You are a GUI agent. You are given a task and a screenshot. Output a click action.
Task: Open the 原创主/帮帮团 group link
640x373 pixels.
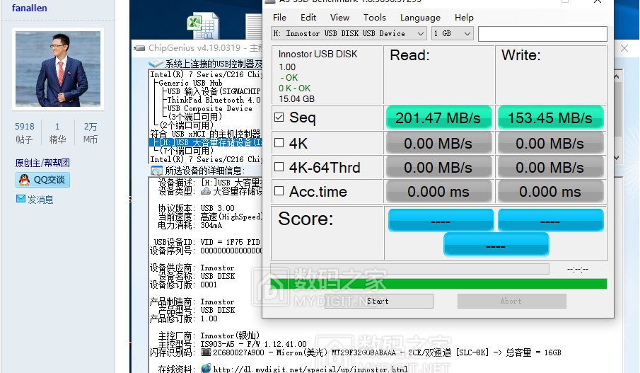click(42, 163)
